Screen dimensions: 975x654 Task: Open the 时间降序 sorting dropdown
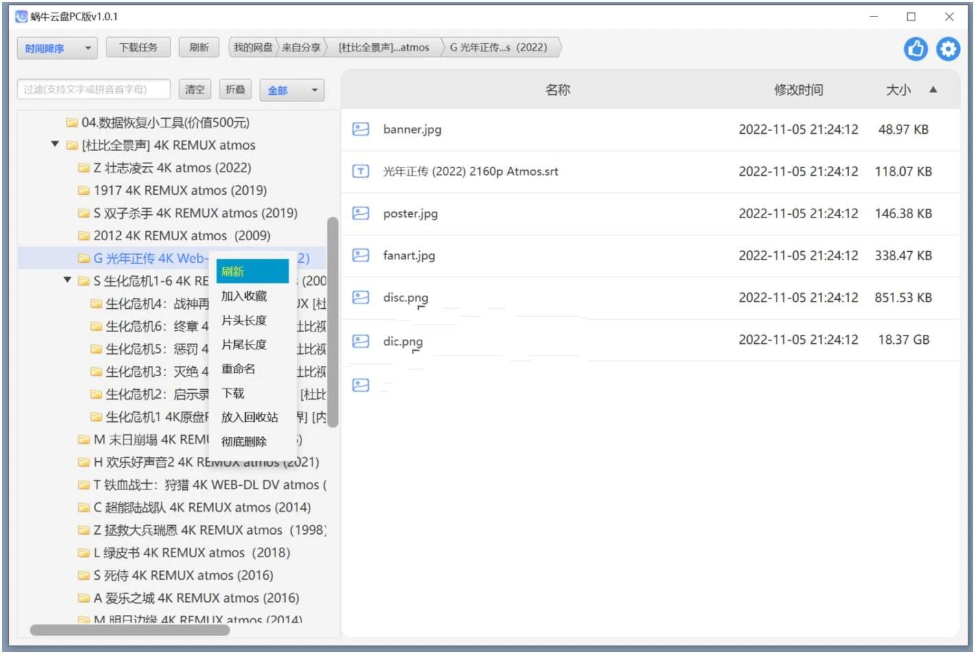(x=57, y=47)
